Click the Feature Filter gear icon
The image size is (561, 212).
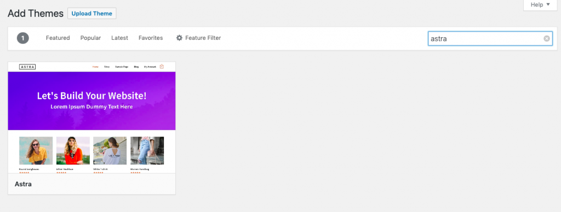coord(179,38)
